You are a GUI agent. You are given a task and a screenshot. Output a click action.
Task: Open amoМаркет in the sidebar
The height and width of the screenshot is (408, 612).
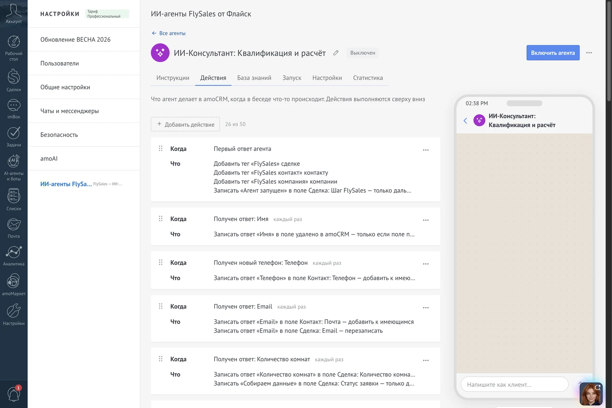tap(14, 285)
